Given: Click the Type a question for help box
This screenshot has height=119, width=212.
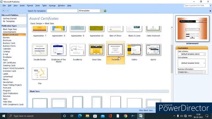Looking at the screenshot, I should (x=197, y=5).
